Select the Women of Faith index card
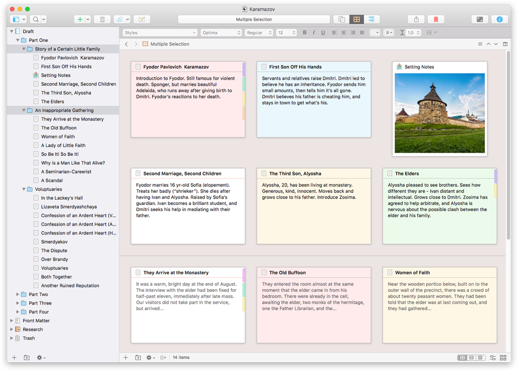Image resolution: width=518 pixels, height=371 pixels. tap(440, 305)
